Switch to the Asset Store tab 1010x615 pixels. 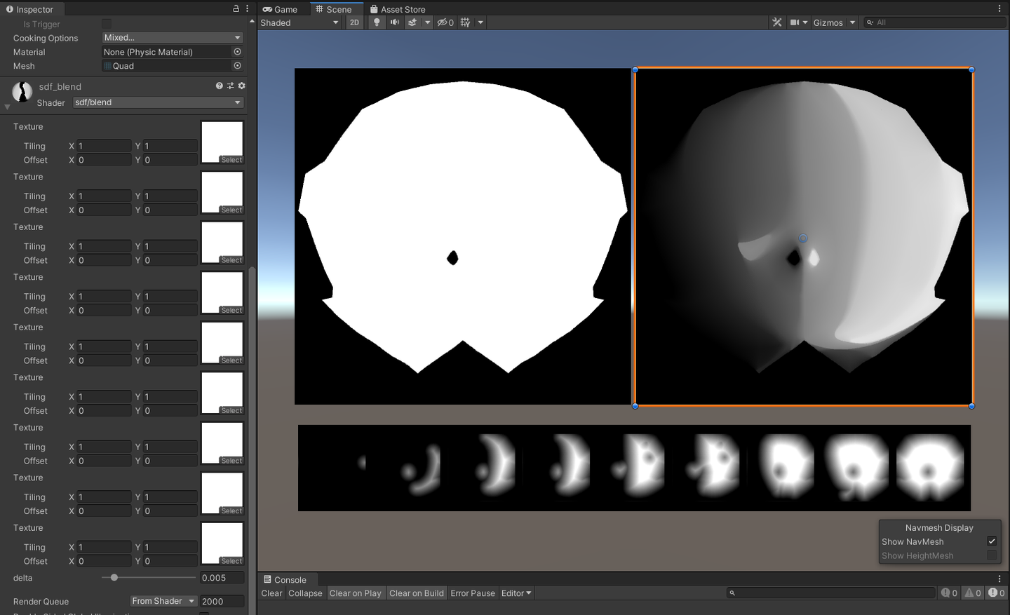click(398, 9)
